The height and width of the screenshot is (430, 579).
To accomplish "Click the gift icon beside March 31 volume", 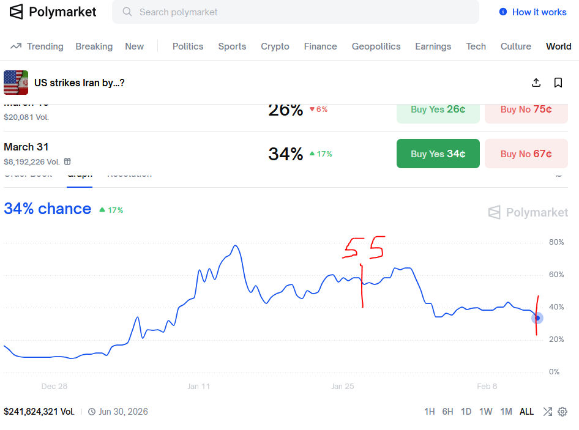I will click(67, 161).
